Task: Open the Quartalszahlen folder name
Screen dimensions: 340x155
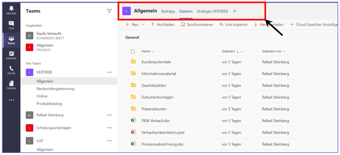Action: (x=154, y=85)
